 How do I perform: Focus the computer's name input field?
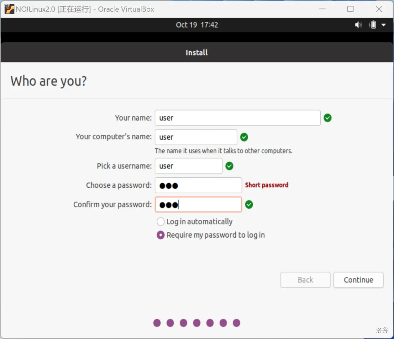pos(196,137)
